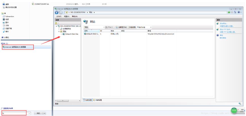Select 最近访问的位置 in Explorer sidebar

(10, 7)
